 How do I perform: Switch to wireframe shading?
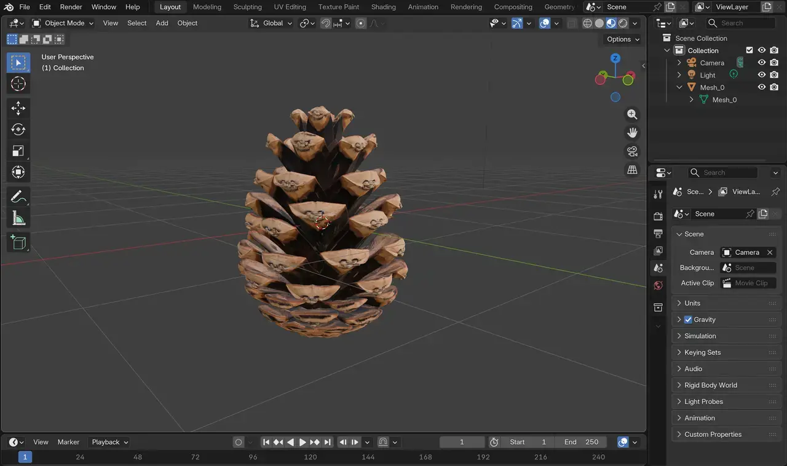click(587, 23)
